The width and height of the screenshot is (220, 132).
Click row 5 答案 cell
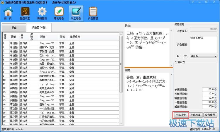pos(63,59)
